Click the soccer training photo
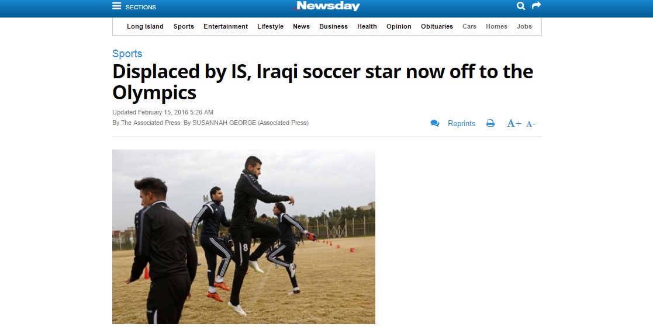Viewport: 653px width, 327px height. coord(244,236)
